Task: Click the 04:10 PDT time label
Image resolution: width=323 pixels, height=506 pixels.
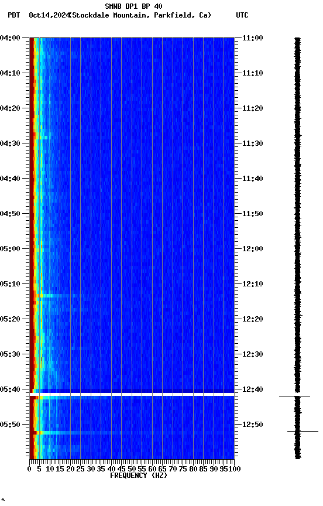Action: pyautogui.click(x=10, y=73)
